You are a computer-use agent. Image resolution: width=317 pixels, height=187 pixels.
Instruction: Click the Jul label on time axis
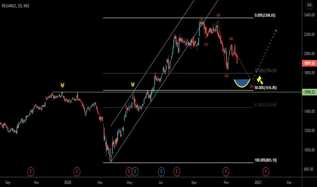click(161, 182)
